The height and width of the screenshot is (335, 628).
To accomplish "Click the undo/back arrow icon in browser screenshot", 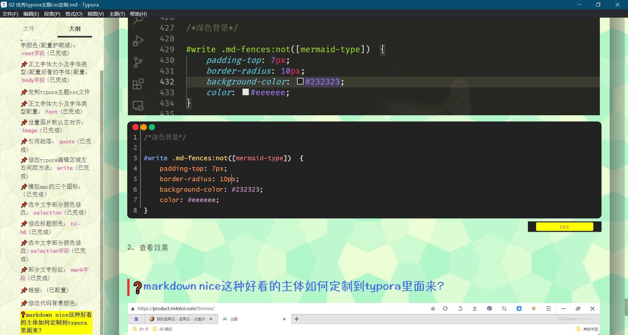I will click(460, 309).
